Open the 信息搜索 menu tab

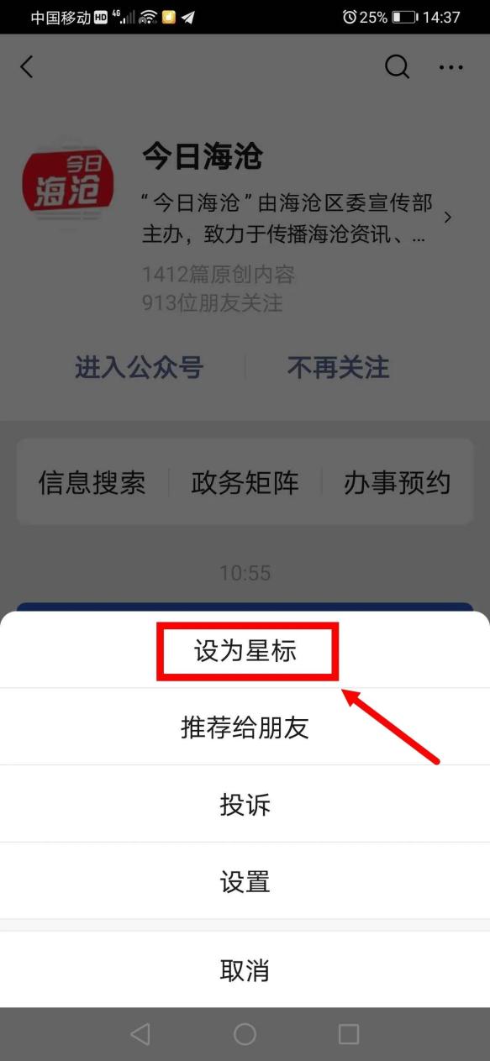(x=92, y=482)
